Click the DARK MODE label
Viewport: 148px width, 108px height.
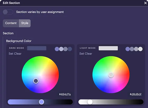[x=16, y=48]
